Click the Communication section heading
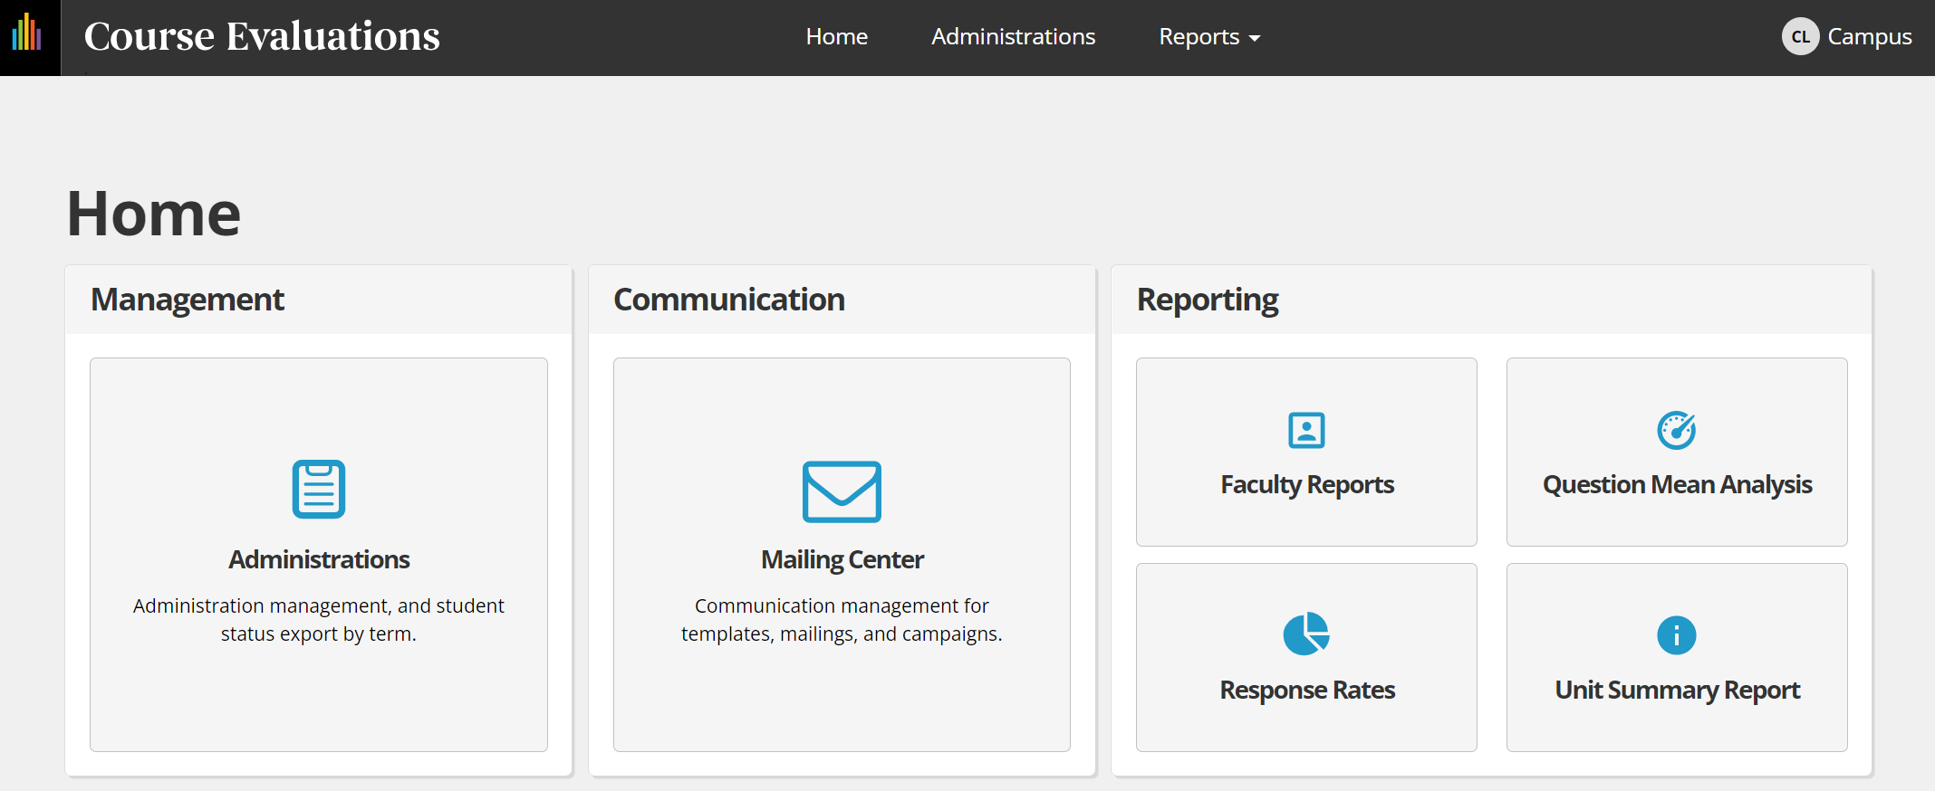Screen dimensions: 1935x791 click(x=729, y=300)
